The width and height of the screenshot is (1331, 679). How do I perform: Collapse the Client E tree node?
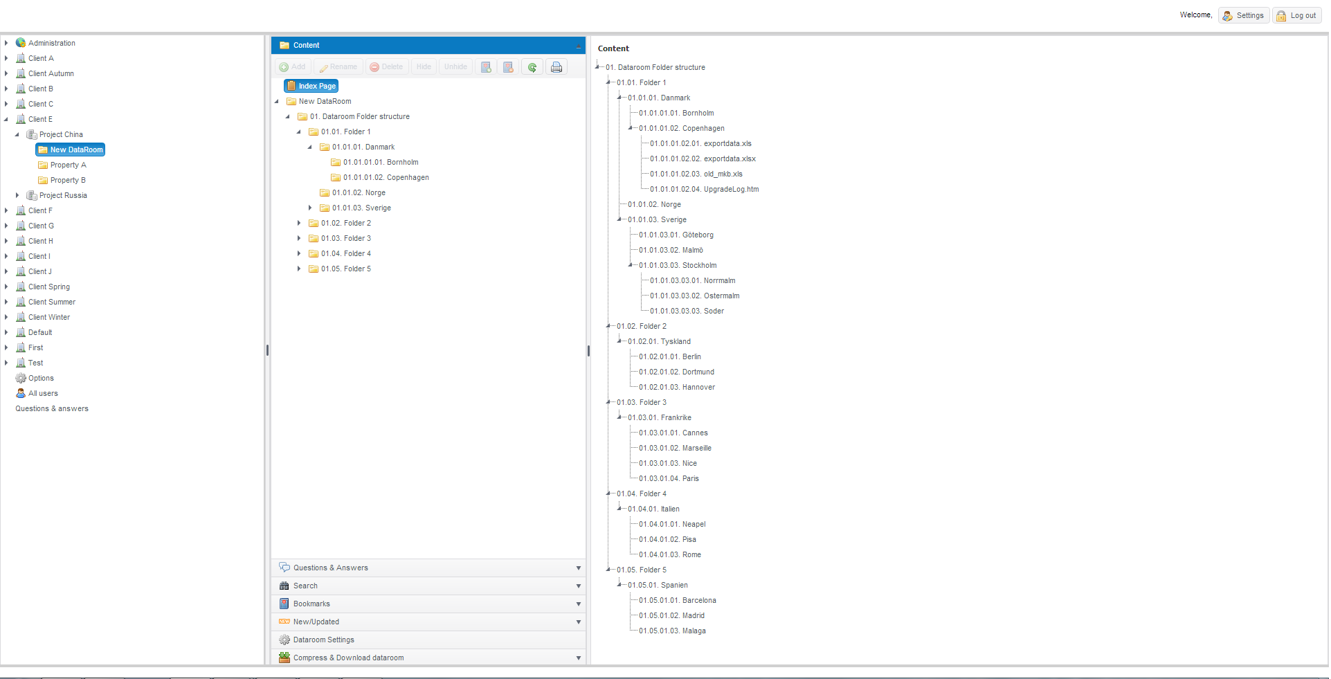pyautogui.click(x=6, y=119)
